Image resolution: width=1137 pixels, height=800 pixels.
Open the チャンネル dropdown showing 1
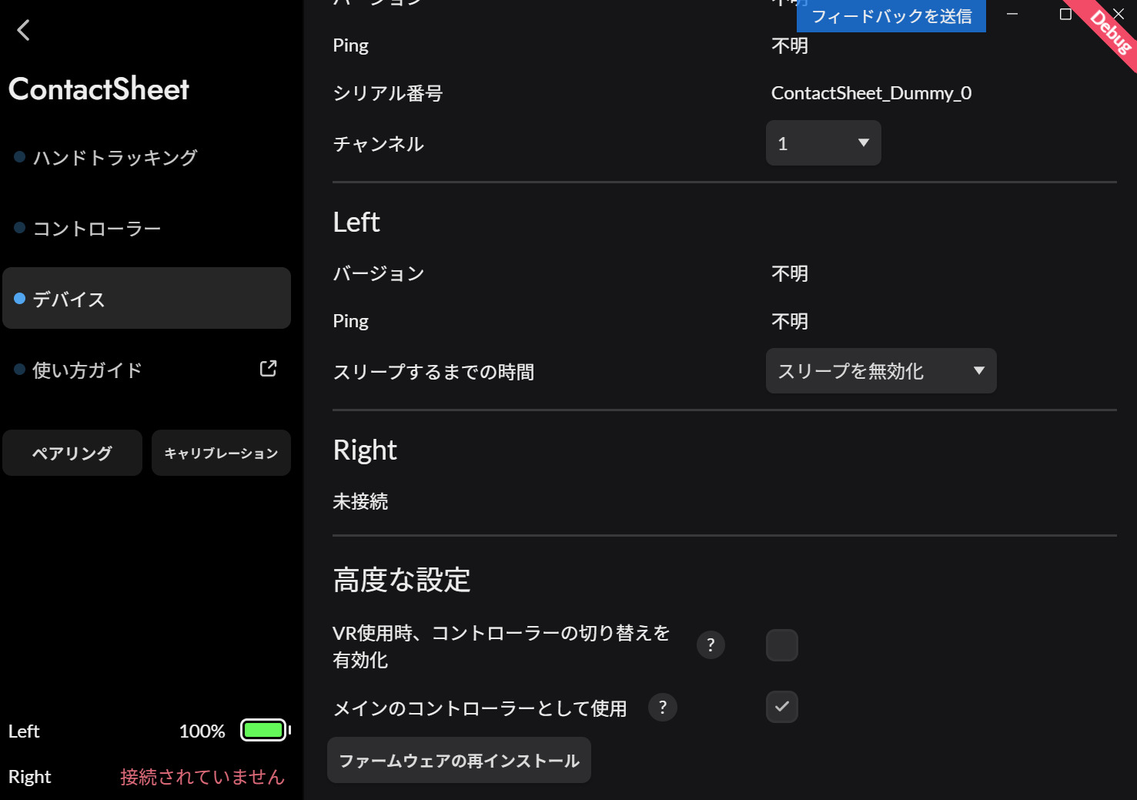pos(824,143)
